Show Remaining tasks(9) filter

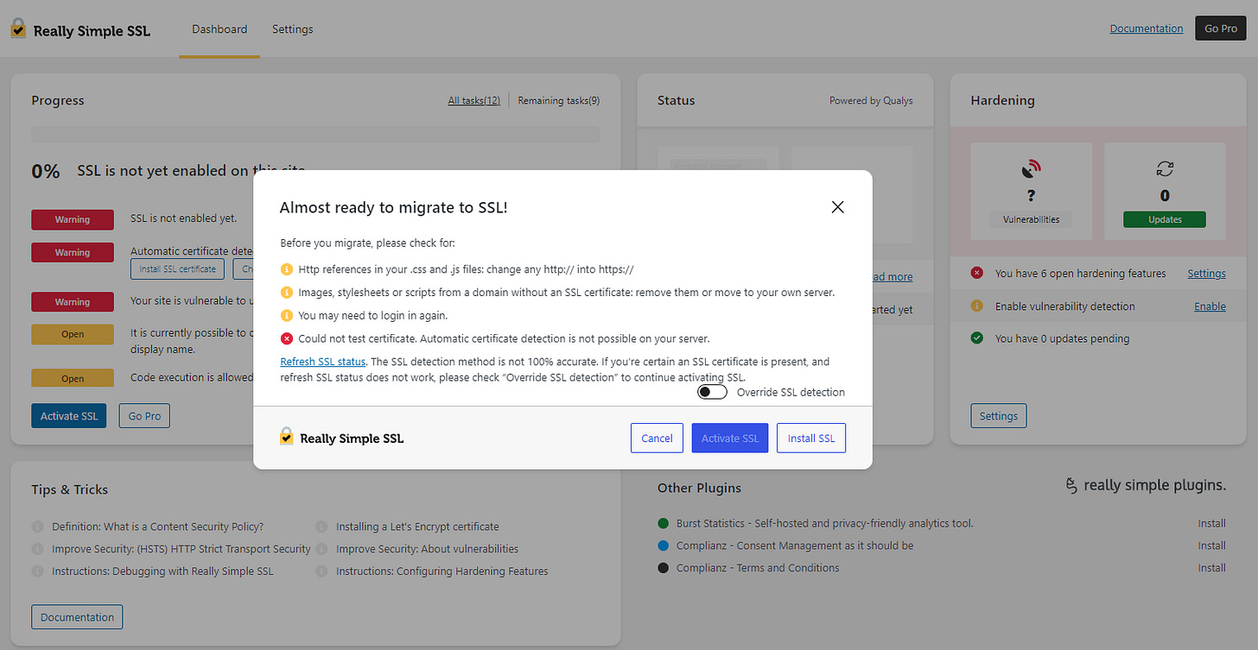click(559, 100)
